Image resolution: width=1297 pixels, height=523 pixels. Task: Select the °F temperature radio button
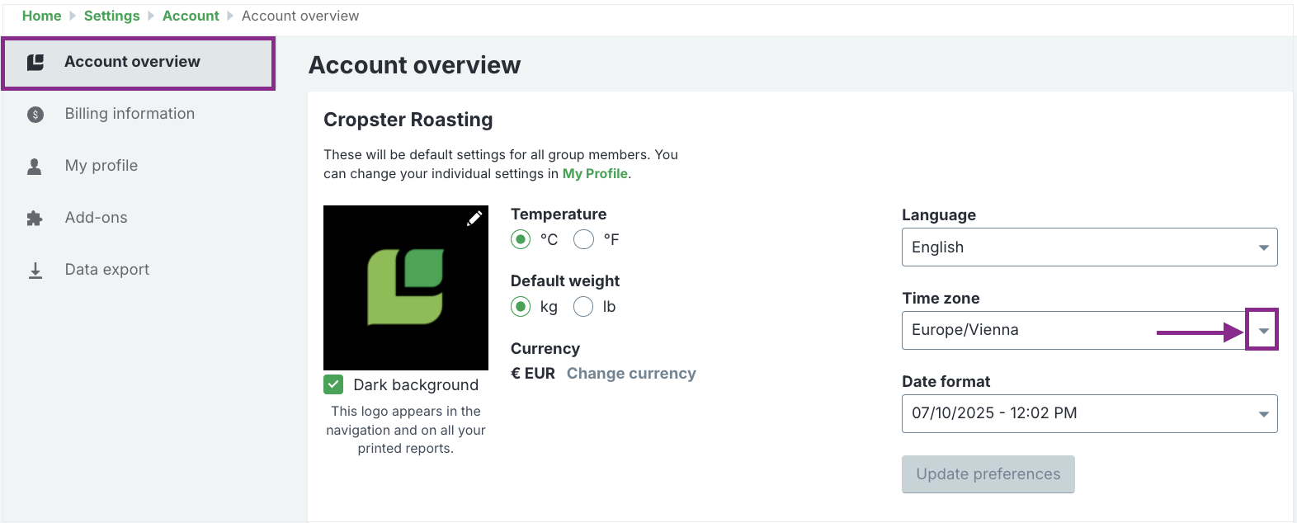583,239
